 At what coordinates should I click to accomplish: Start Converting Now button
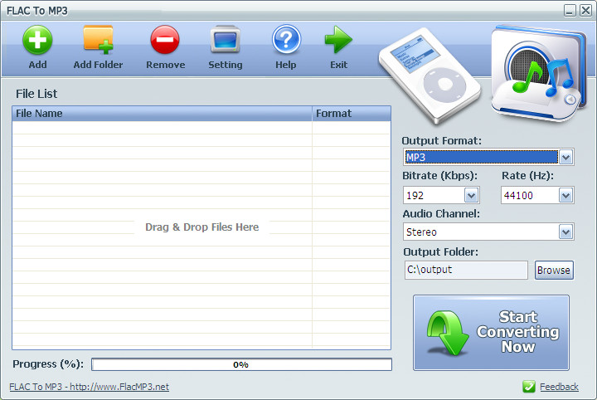click(x=491, y=333)
